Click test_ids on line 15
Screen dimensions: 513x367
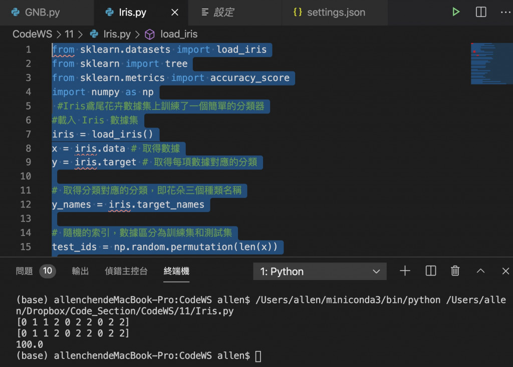74,247
